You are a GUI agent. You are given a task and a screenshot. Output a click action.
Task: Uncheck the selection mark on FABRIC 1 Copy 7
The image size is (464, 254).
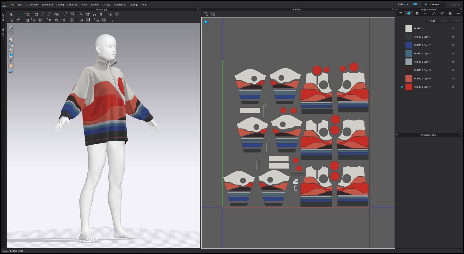pyautogui.click(x=402, y=87)
